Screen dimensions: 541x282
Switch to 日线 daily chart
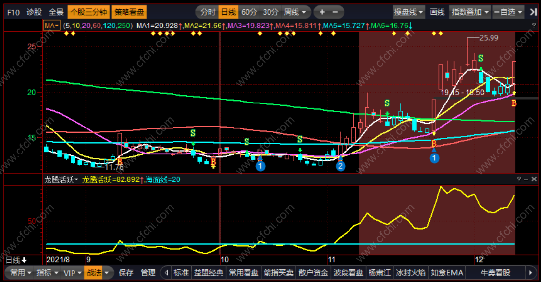228,12
